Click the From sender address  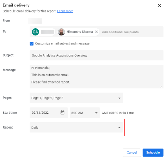click(35, 21)
